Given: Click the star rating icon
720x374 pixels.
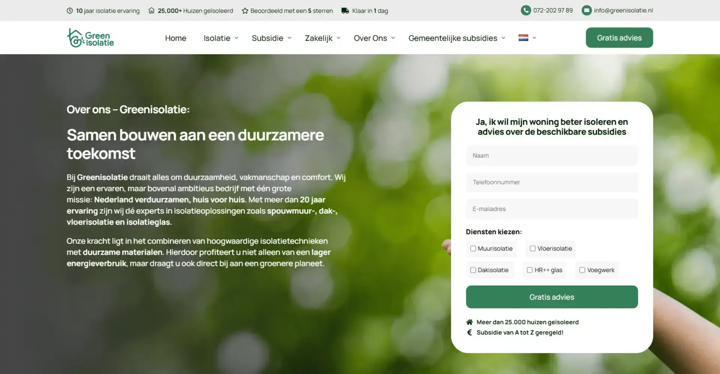Looking at the screenshot, I should [245, 11].
